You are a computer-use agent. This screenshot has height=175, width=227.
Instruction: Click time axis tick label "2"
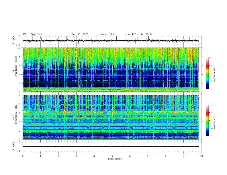[x=58, y=156]
